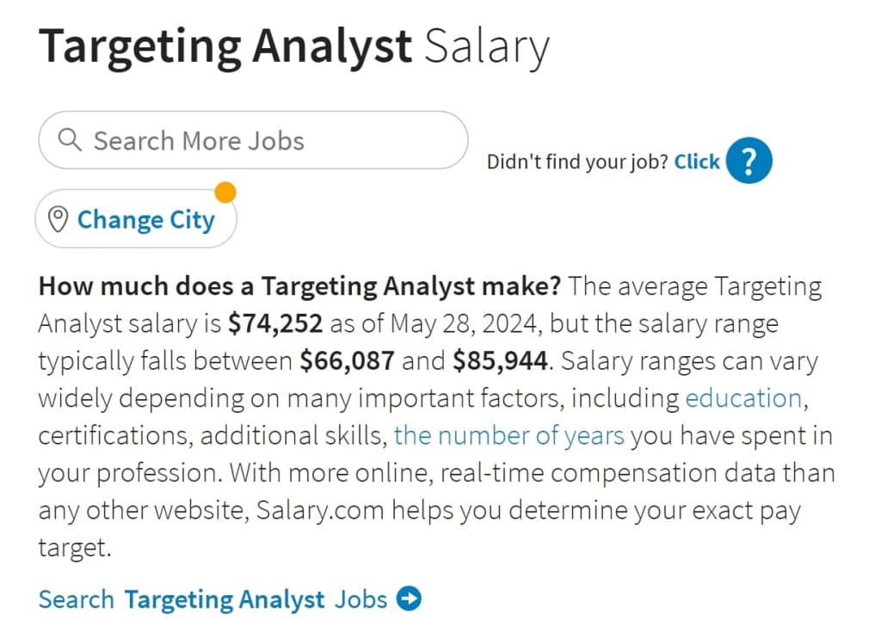Screen dimensions: 881x626
Task: Click the location pin icon on Change City
Action: (x=57, y=220)
